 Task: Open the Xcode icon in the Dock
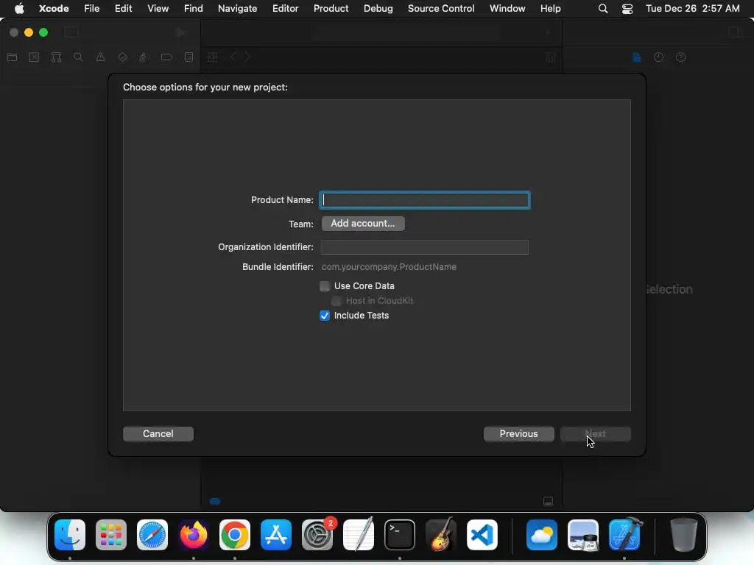coord(624,535)
